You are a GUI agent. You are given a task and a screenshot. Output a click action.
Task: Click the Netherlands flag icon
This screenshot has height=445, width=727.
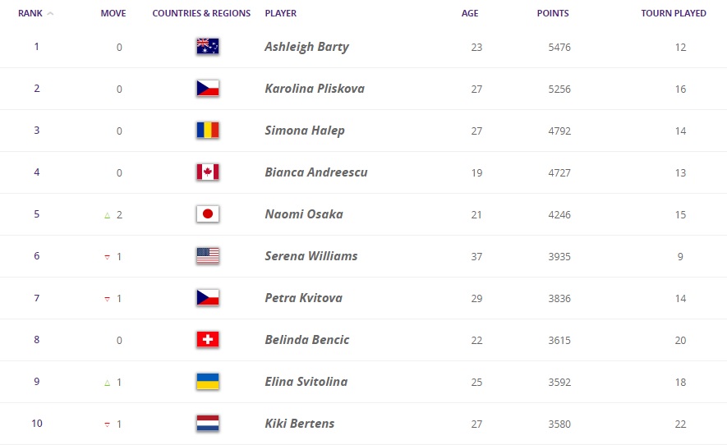pyautogui.click(x=207, y=423)
